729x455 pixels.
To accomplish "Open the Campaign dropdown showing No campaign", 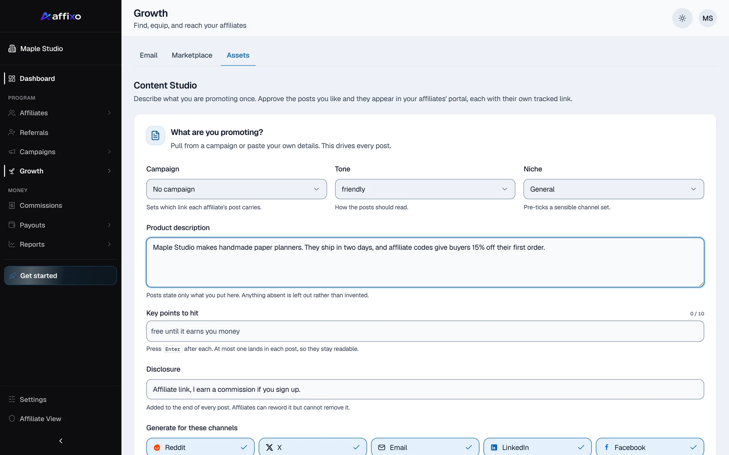I will pos(237,189).
